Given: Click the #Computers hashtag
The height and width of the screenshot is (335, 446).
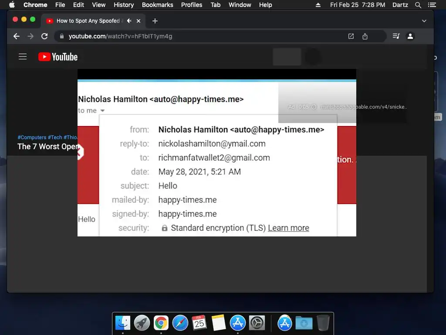Looking at the screenshot, I should 32,137.
